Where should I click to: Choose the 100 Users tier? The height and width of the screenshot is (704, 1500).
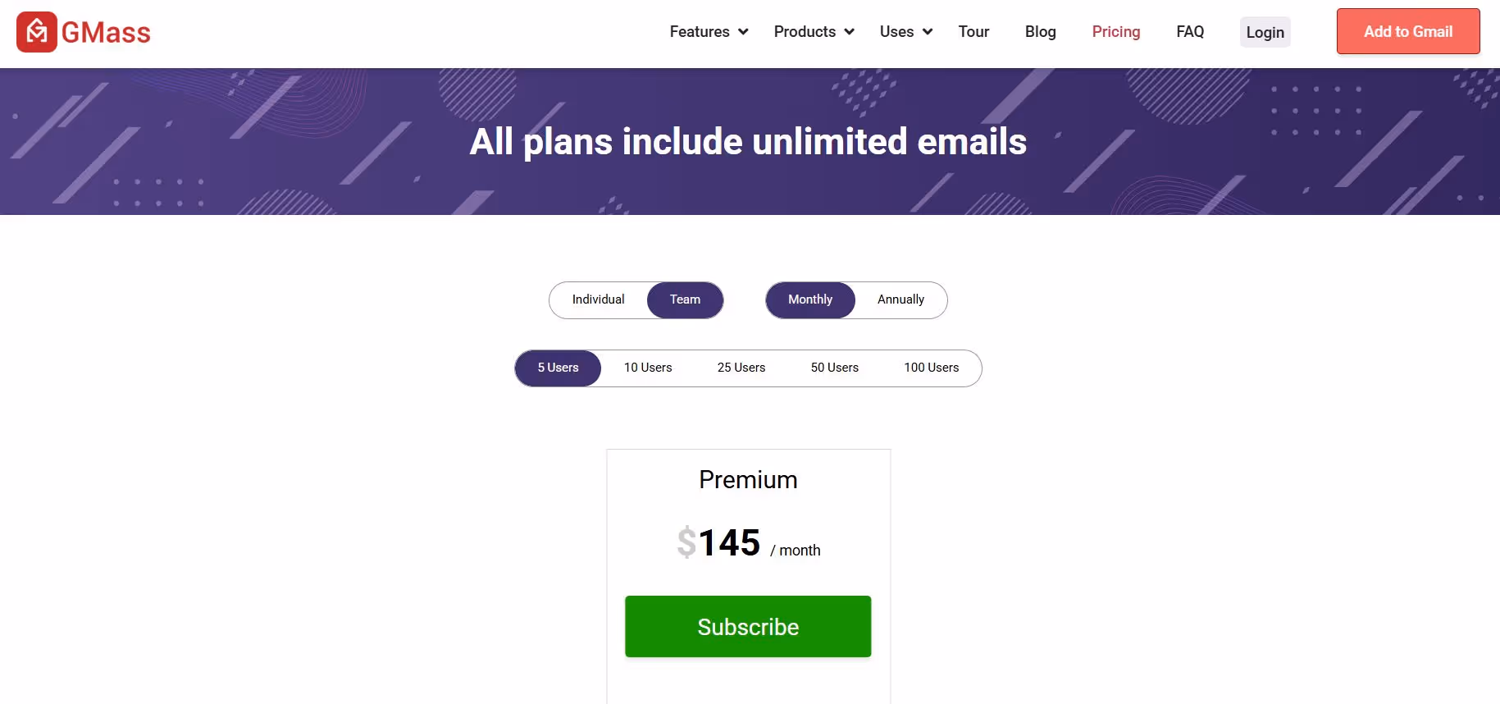(x=932, y=368)
